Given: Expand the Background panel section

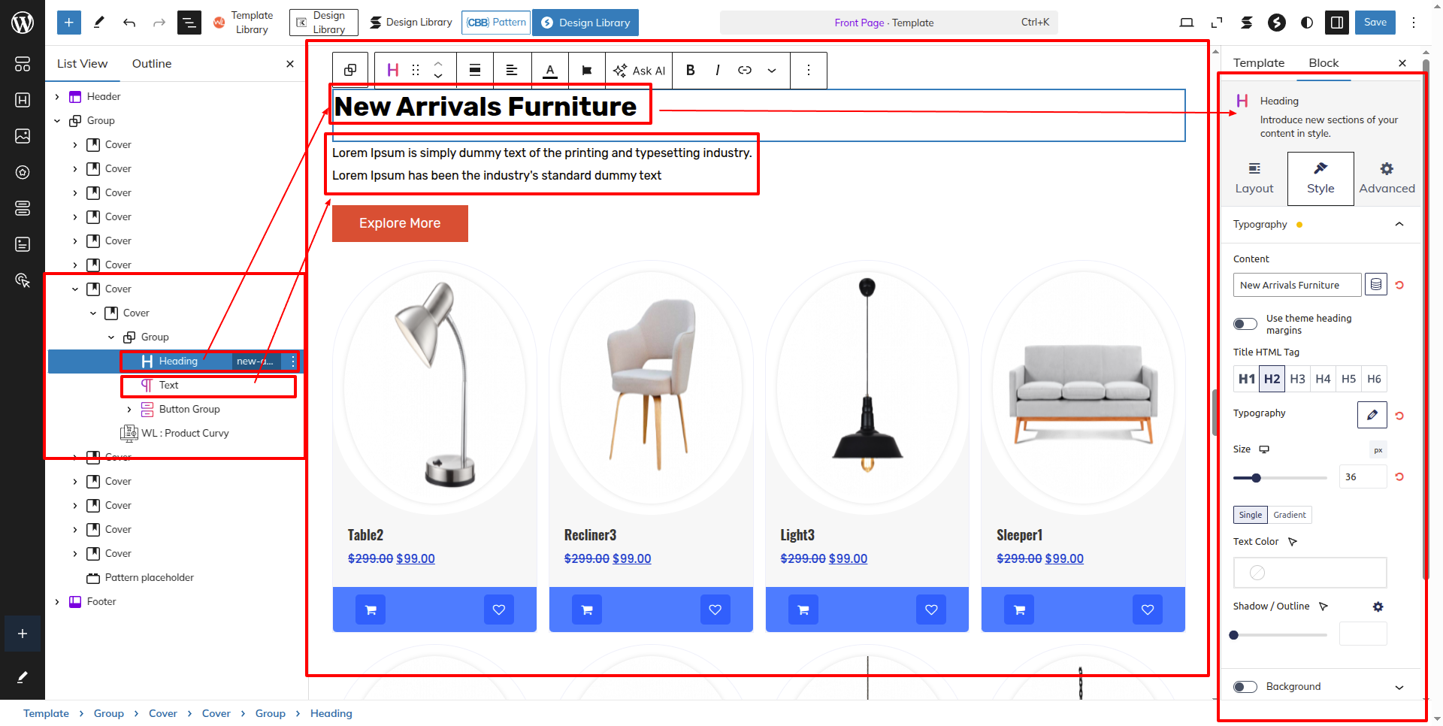Looking at the screenshot, I should click(x=1399, y=687).
